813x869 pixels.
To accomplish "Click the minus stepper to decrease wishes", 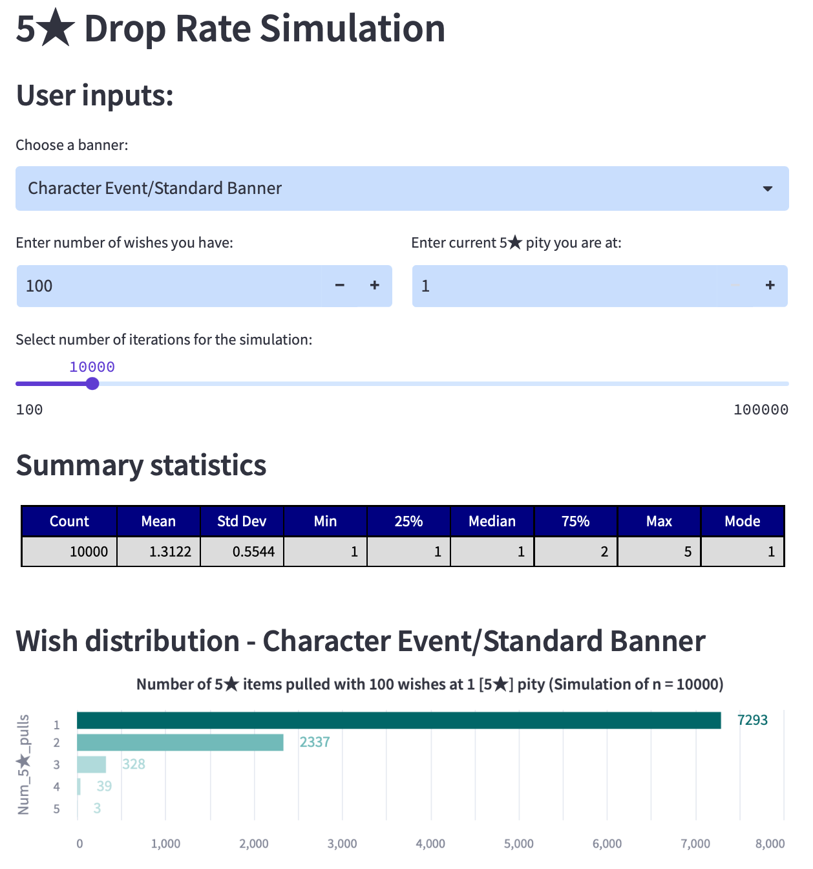I will [339, 285].
